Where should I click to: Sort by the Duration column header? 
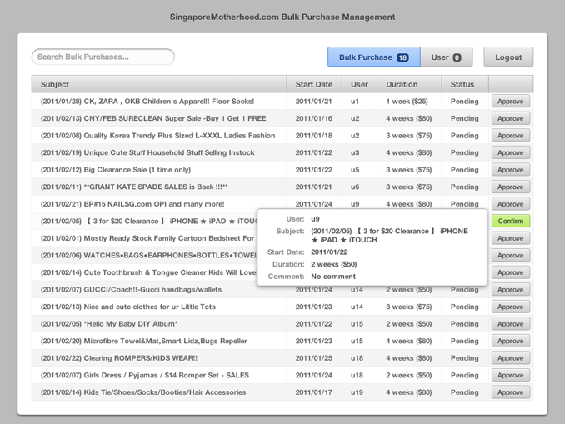409,84
